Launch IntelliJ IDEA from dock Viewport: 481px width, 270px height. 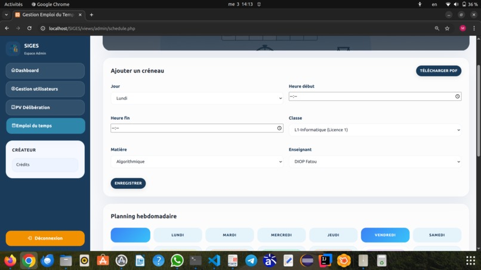325,261
